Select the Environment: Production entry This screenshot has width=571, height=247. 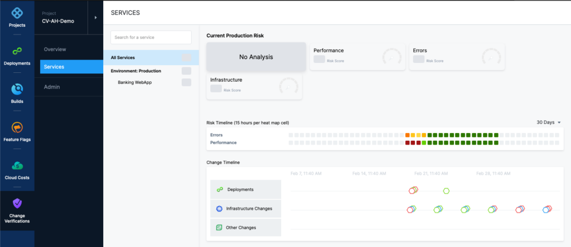[x=136, y=71]
